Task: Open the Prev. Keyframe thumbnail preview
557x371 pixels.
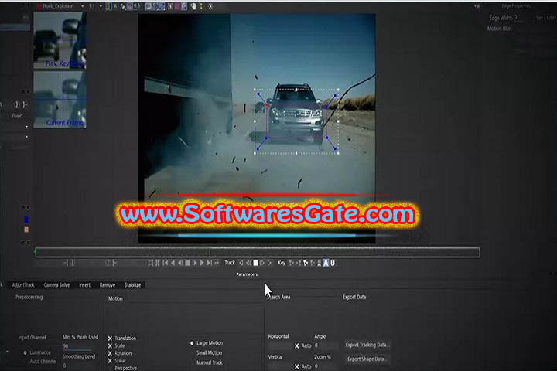Action: coord(60,40)
